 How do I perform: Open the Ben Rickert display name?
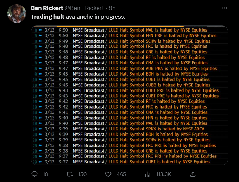click(x=47, y=8)
